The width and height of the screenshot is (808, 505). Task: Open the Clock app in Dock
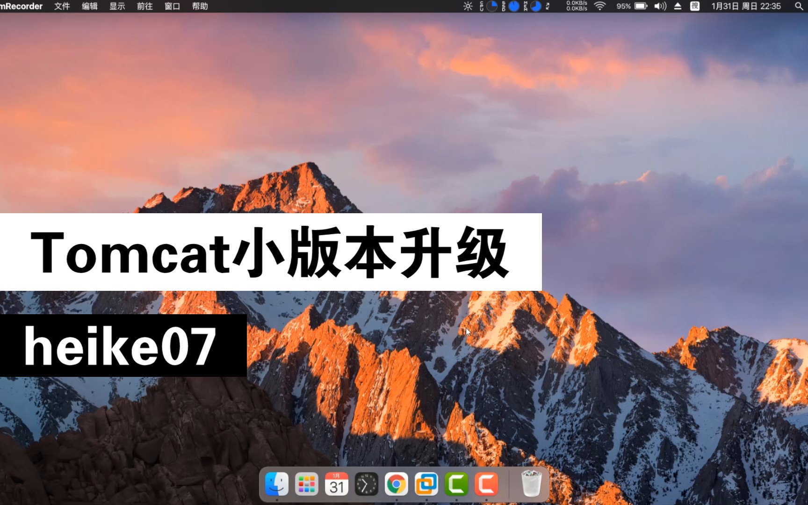click(367, 484)
